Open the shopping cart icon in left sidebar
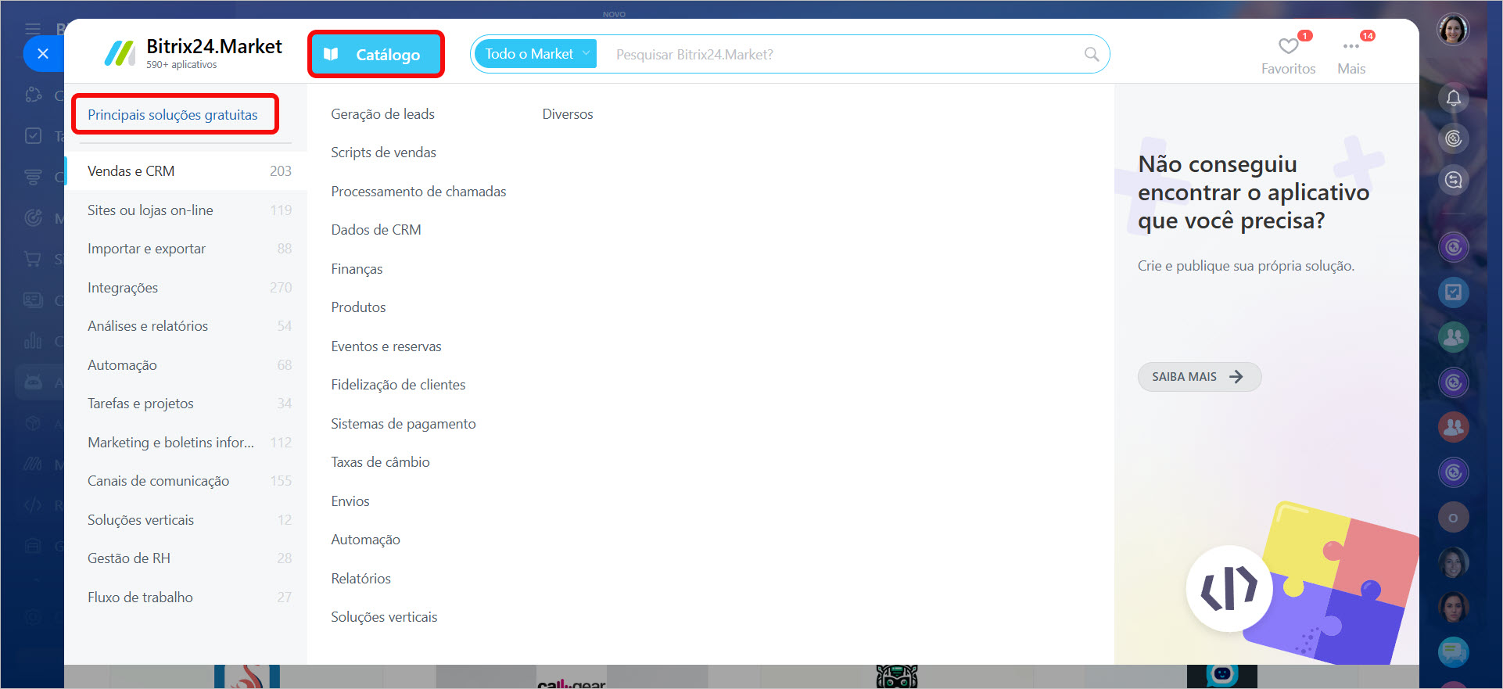 33,259
